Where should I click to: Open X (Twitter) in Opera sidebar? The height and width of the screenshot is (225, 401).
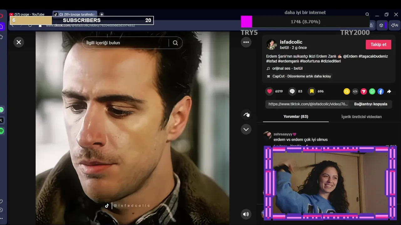coord(2,120)
